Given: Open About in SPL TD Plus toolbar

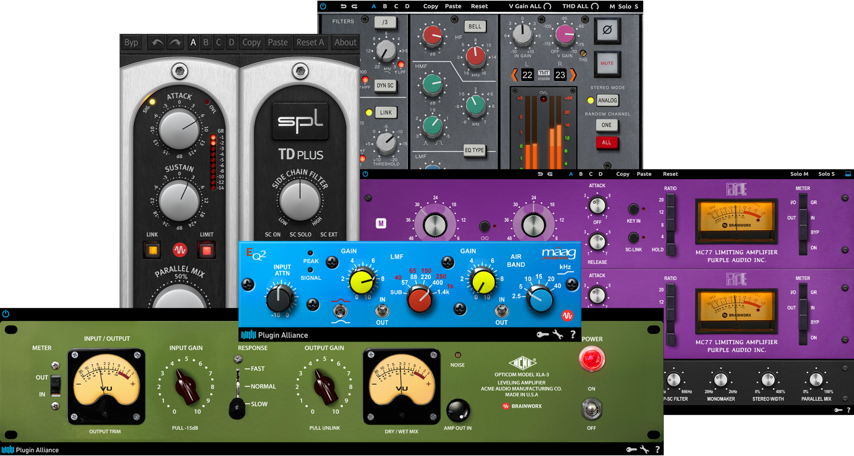Looking at the screenshot, I should point(346,43).
